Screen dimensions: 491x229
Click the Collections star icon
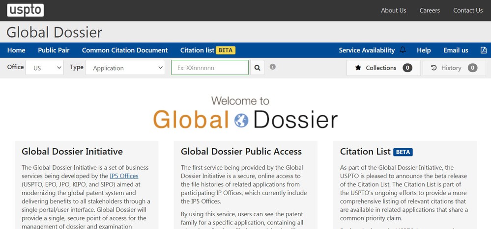[x=358, y=68]
